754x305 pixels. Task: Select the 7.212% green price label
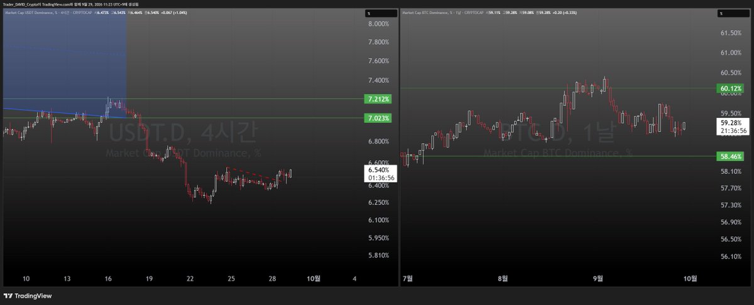[378, 99]
